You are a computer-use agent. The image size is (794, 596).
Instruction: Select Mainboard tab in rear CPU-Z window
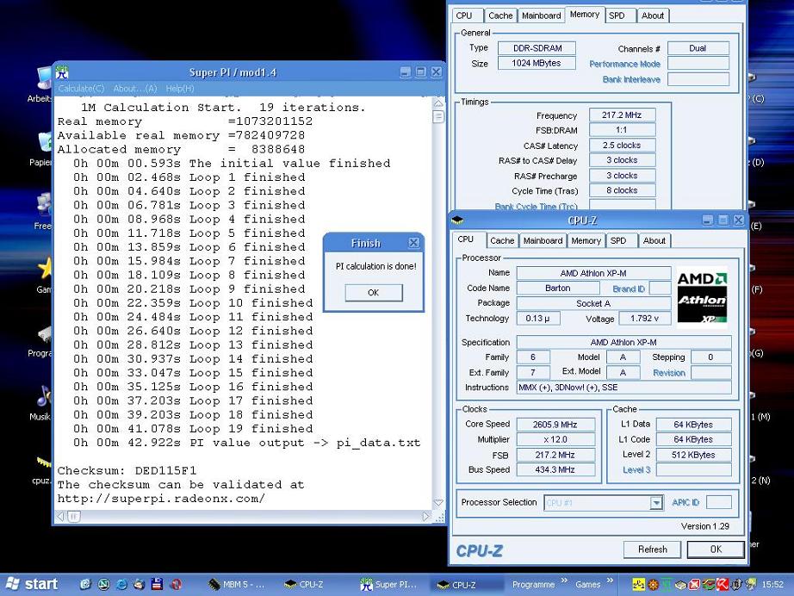point(542,16)
